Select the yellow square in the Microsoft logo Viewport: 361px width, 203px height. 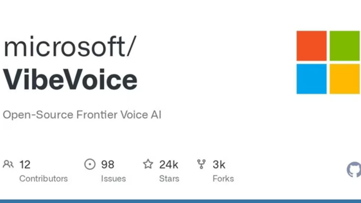click(344, 79)
